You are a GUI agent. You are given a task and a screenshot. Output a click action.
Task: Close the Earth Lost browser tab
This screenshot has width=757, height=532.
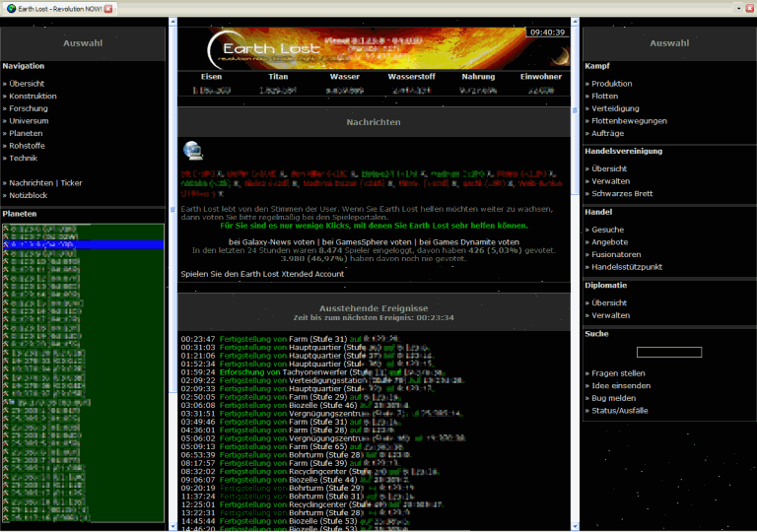[108, 9]
